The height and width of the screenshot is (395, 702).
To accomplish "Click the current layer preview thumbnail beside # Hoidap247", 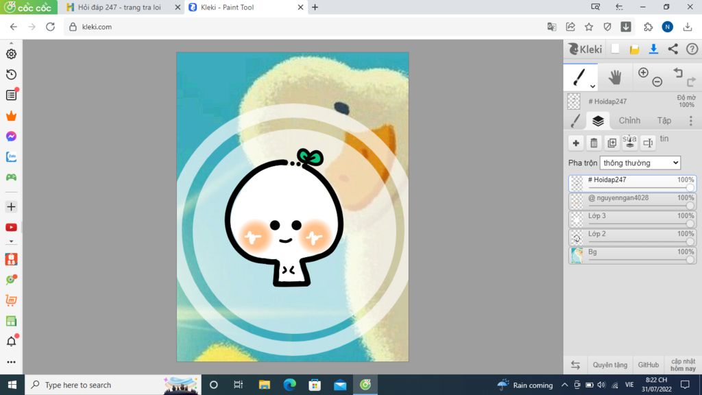I will pos(574,101).
